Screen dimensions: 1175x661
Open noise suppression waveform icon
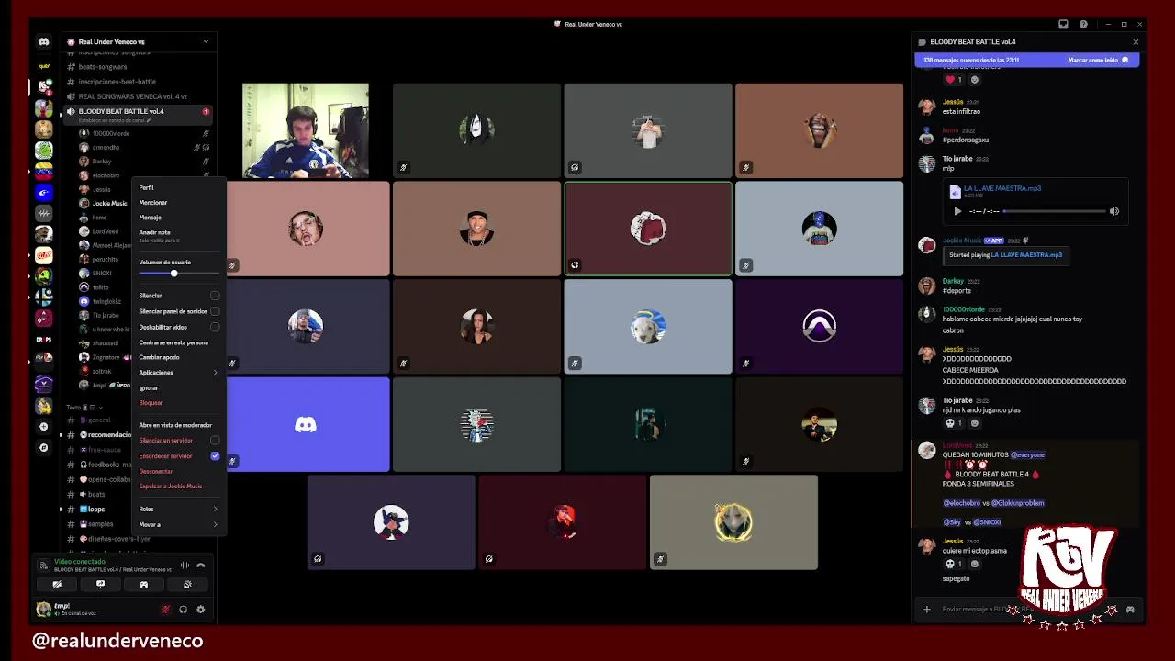(185, 566)
